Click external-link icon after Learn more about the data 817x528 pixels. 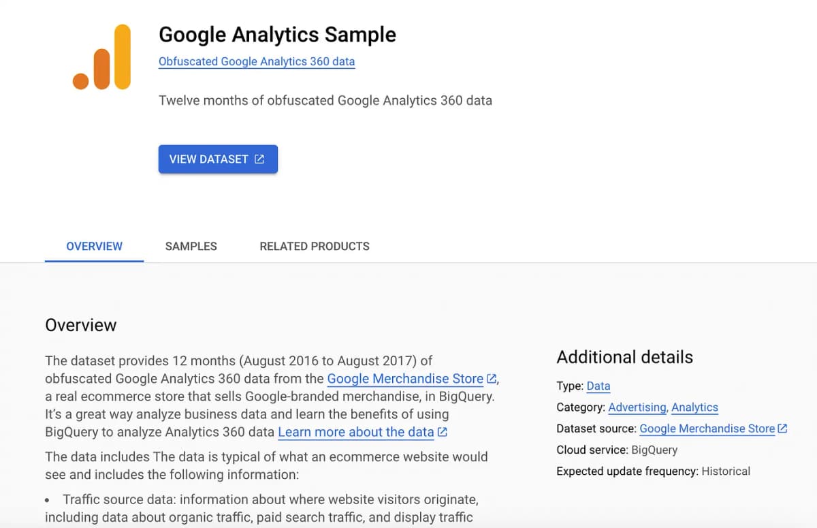point(442,432)
